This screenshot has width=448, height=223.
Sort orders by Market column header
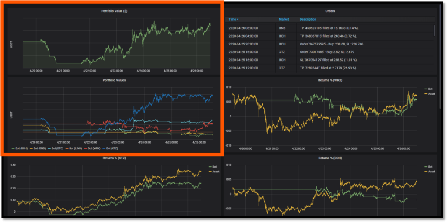[x=283, y=19]
